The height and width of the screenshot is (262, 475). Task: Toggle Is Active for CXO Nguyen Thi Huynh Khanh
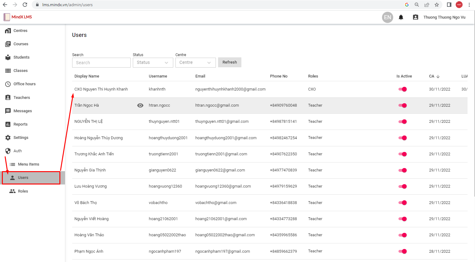pyautogui.click(x=403, y=89)
